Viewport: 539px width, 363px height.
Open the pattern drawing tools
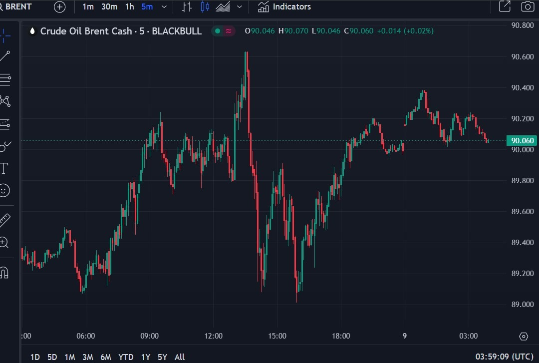[5, 101]
